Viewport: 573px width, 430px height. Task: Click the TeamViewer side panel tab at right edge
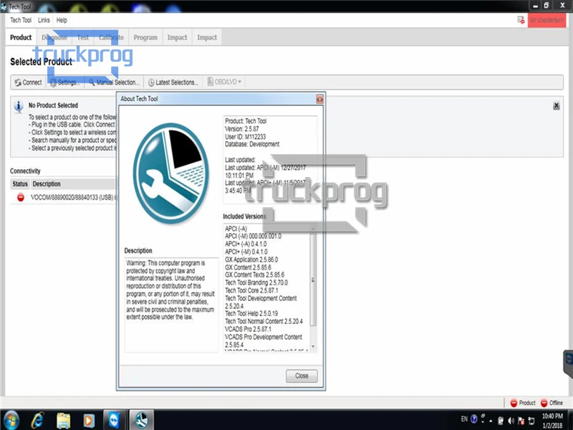coord(568,363)
